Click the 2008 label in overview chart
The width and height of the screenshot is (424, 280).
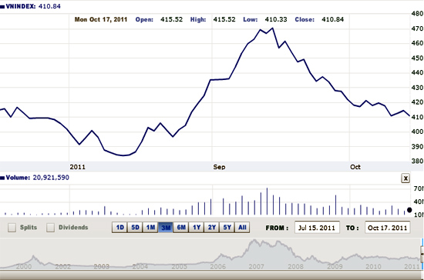[295, 266]
